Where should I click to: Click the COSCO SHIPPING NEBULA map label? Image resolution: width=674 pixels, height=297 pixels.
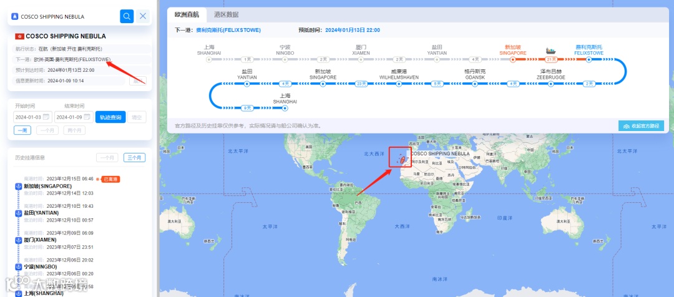pos(440,153)
